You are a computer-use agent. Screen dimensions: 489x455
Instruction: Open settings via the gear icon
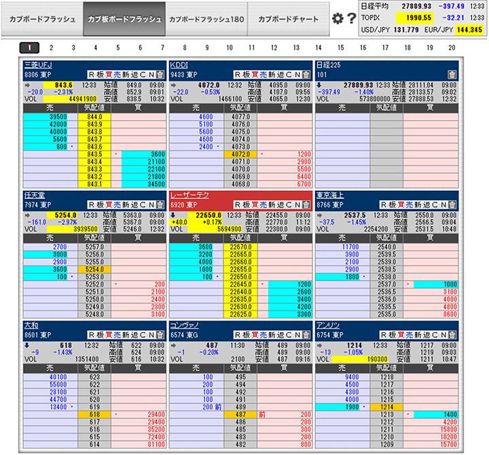click(x=338, y=19)
